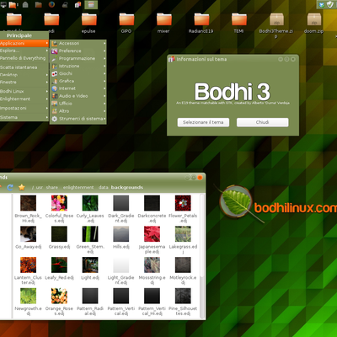Click the highlighted window icon in shelf

pyautogui.click(x=91, y=4)
